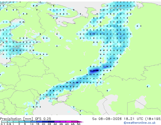This screenshot has height=125, width=161.
Task: Click the '25' precipitation value on the map
Action: tap(97, 71)
